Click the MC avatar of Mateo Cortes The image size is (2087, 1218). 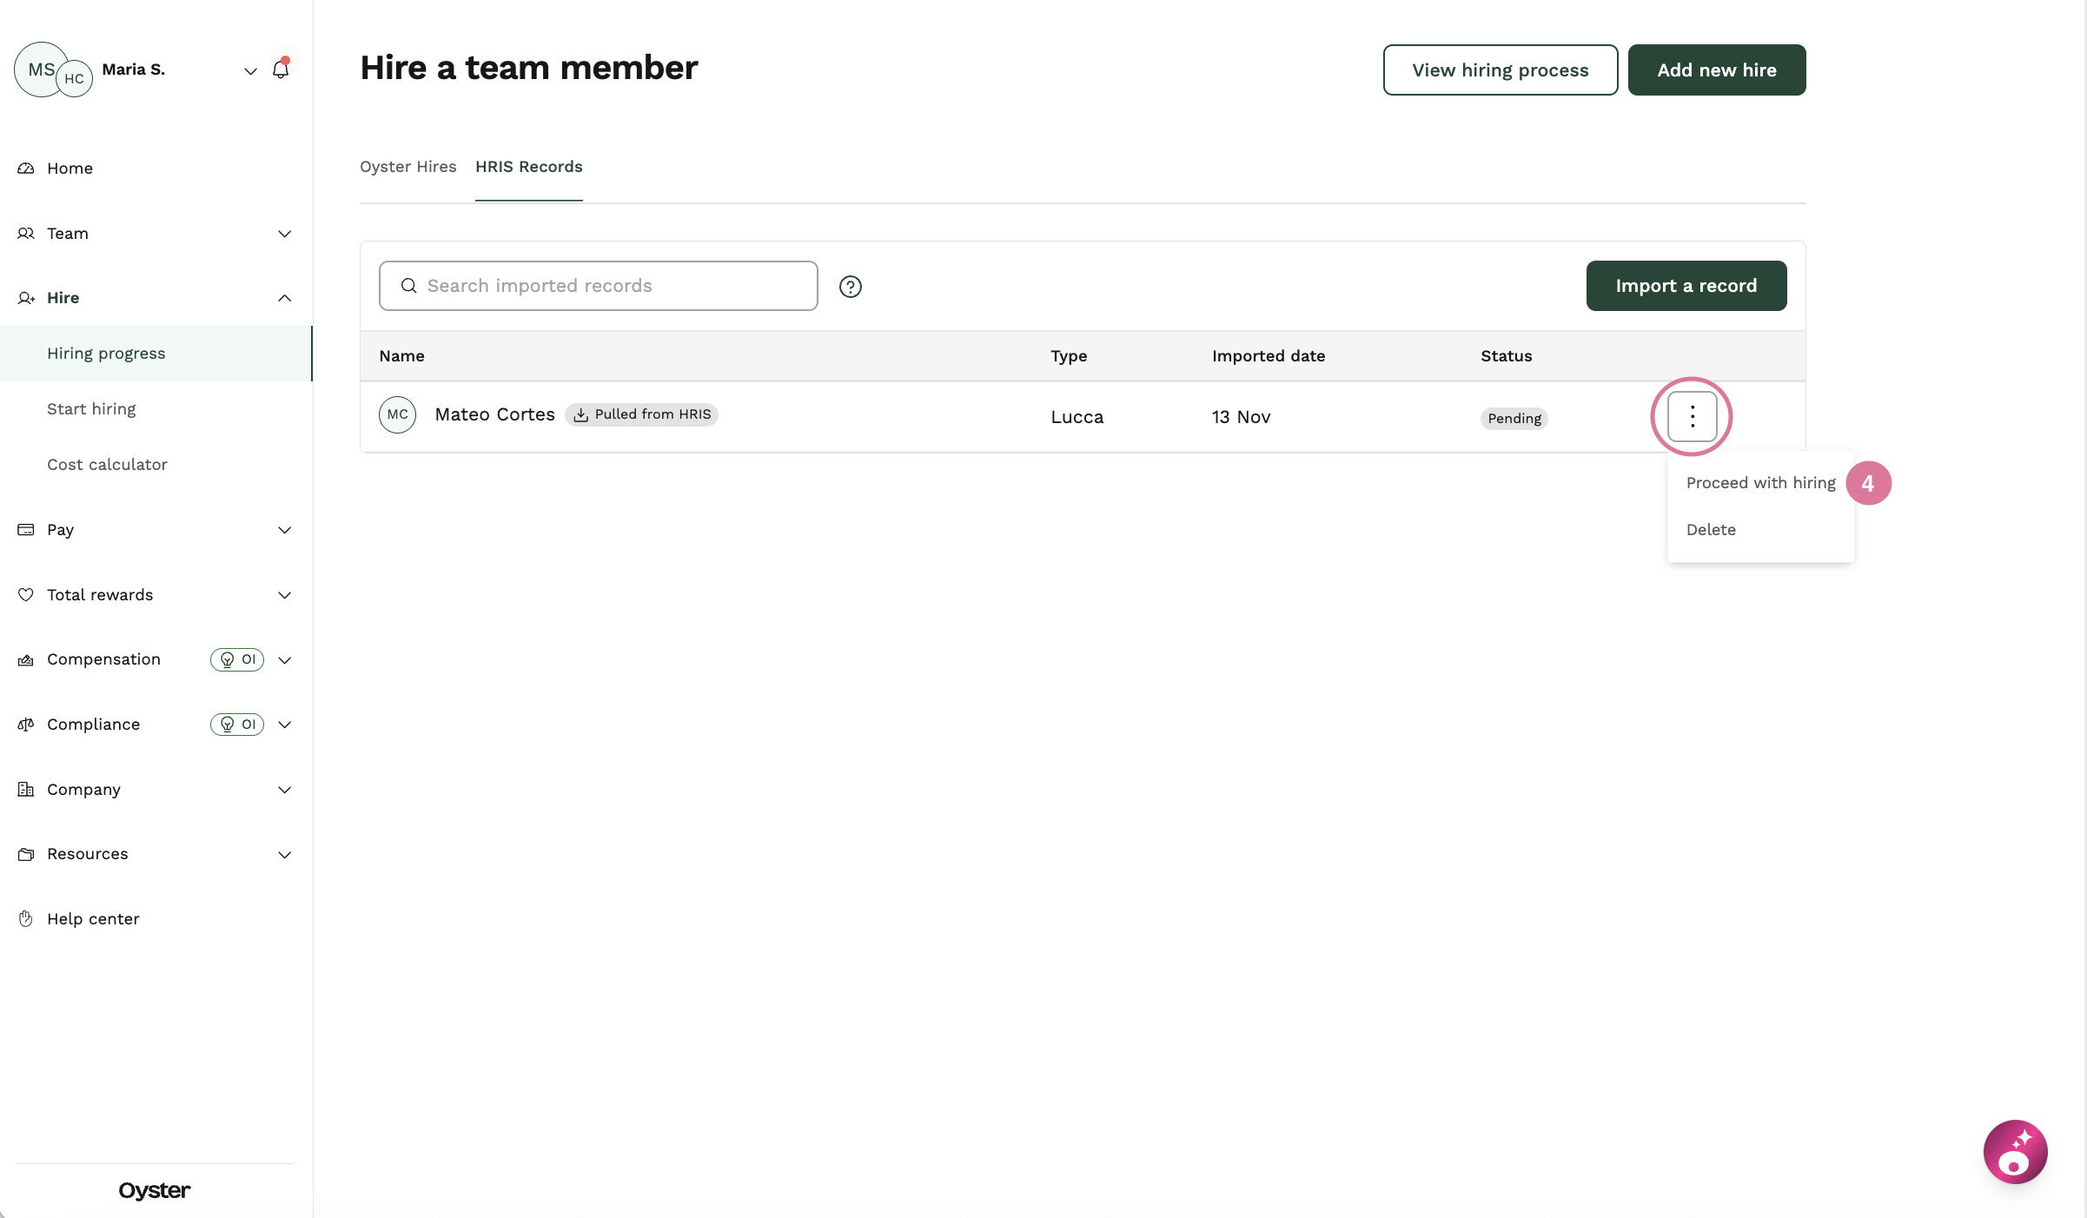pyautogui.click(x=398, y=415)
